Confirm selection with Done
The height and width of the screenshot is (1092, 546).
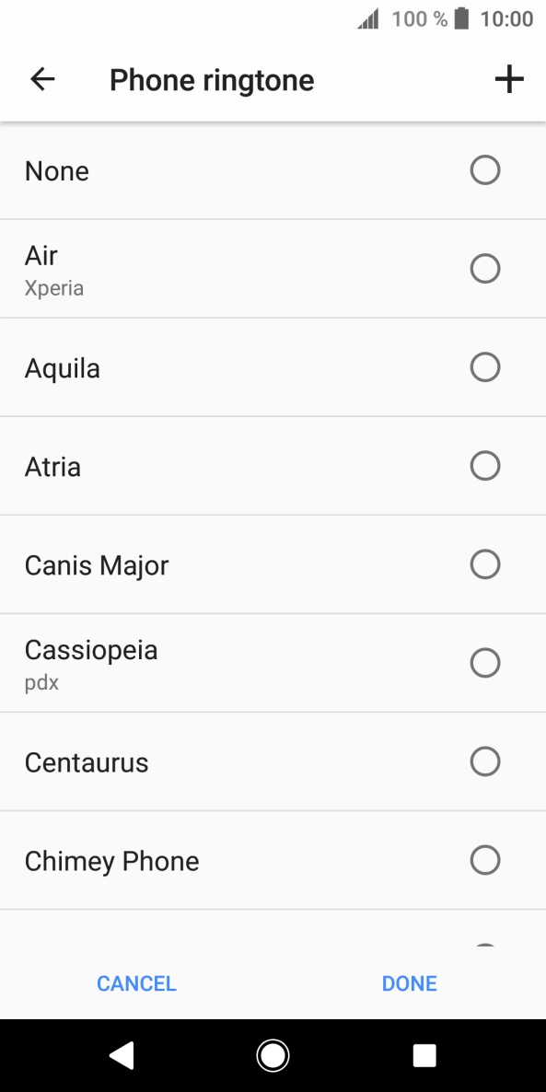408,982
